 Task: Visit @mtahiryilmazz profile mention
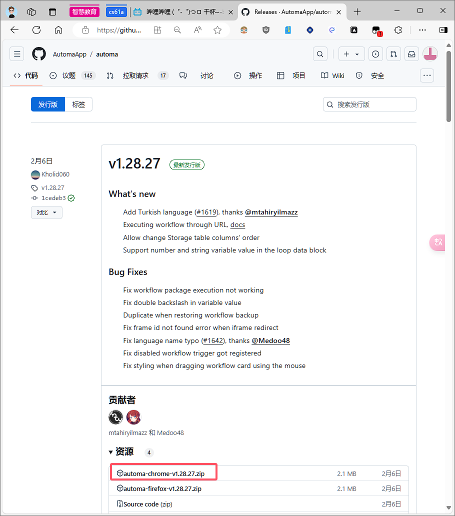[271, 212]
